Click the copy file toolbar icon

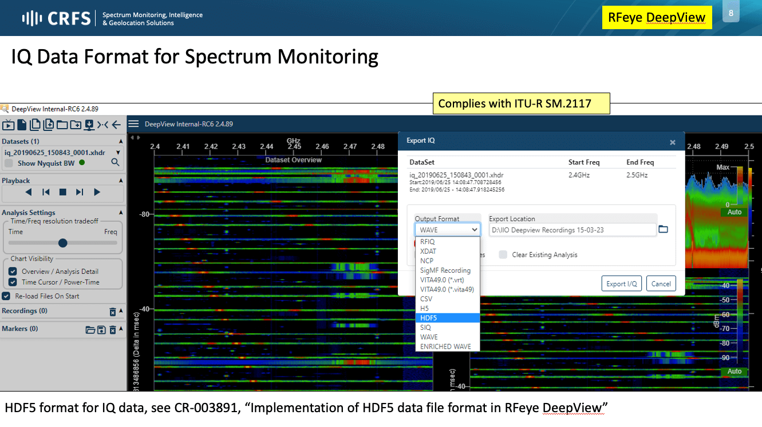(34, 124)
